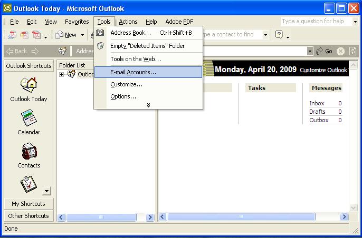Click the third Adobe PDF toolbar icon
362x238 pixels.
click(x=36, y=35)
